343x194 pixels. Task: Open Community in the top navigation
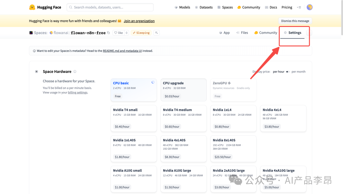coord(249,7)
